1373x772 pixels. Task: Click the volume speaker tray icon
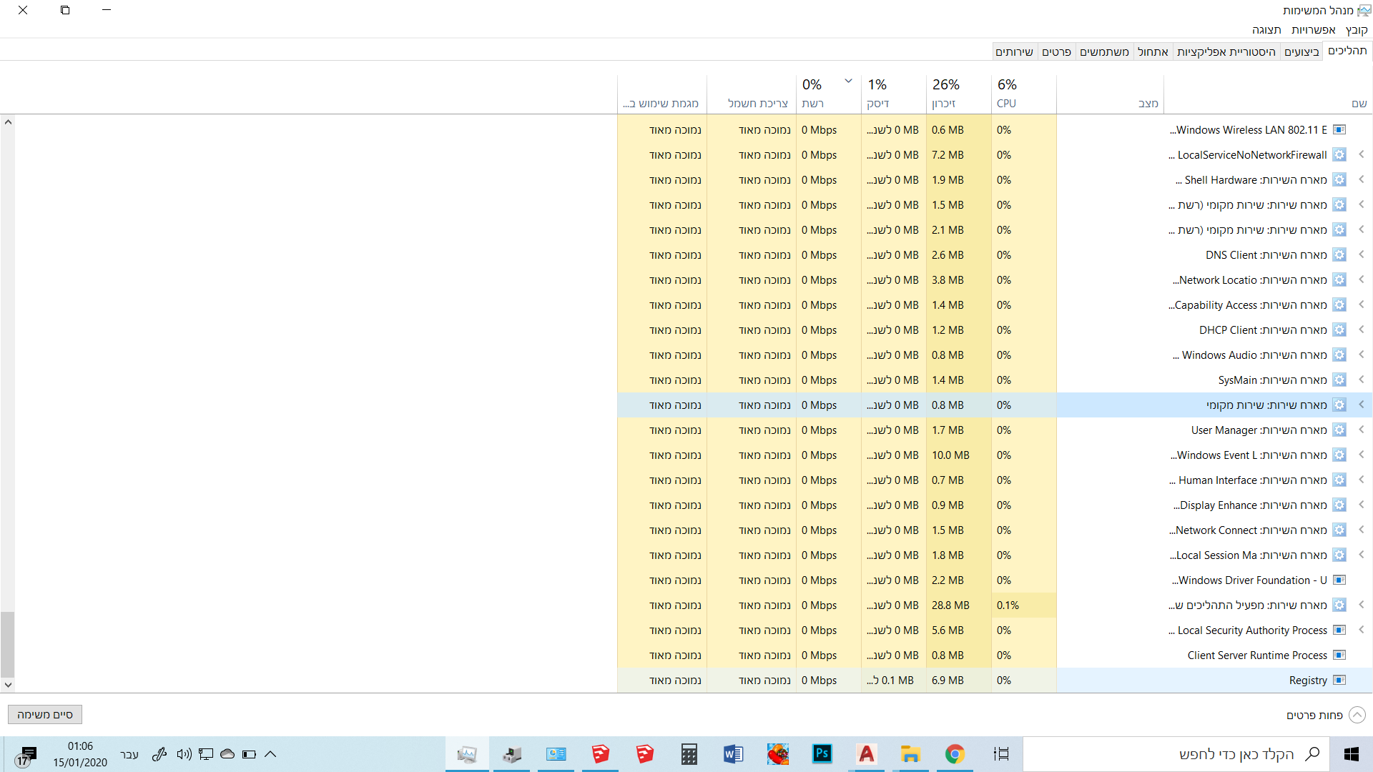(x=184, y=754)
